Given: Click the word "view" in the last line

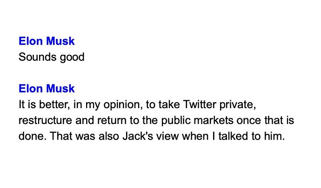Looking at the screenshot, I should tap(167, 136).
